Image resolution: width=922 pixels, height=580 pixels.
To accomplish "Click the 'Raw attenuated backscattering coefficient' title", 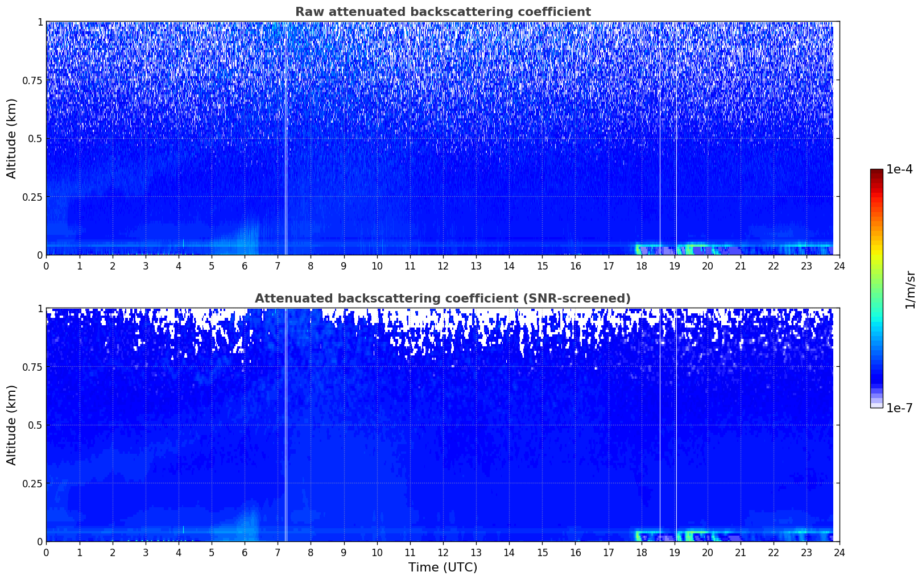I will tap(443, 12).
